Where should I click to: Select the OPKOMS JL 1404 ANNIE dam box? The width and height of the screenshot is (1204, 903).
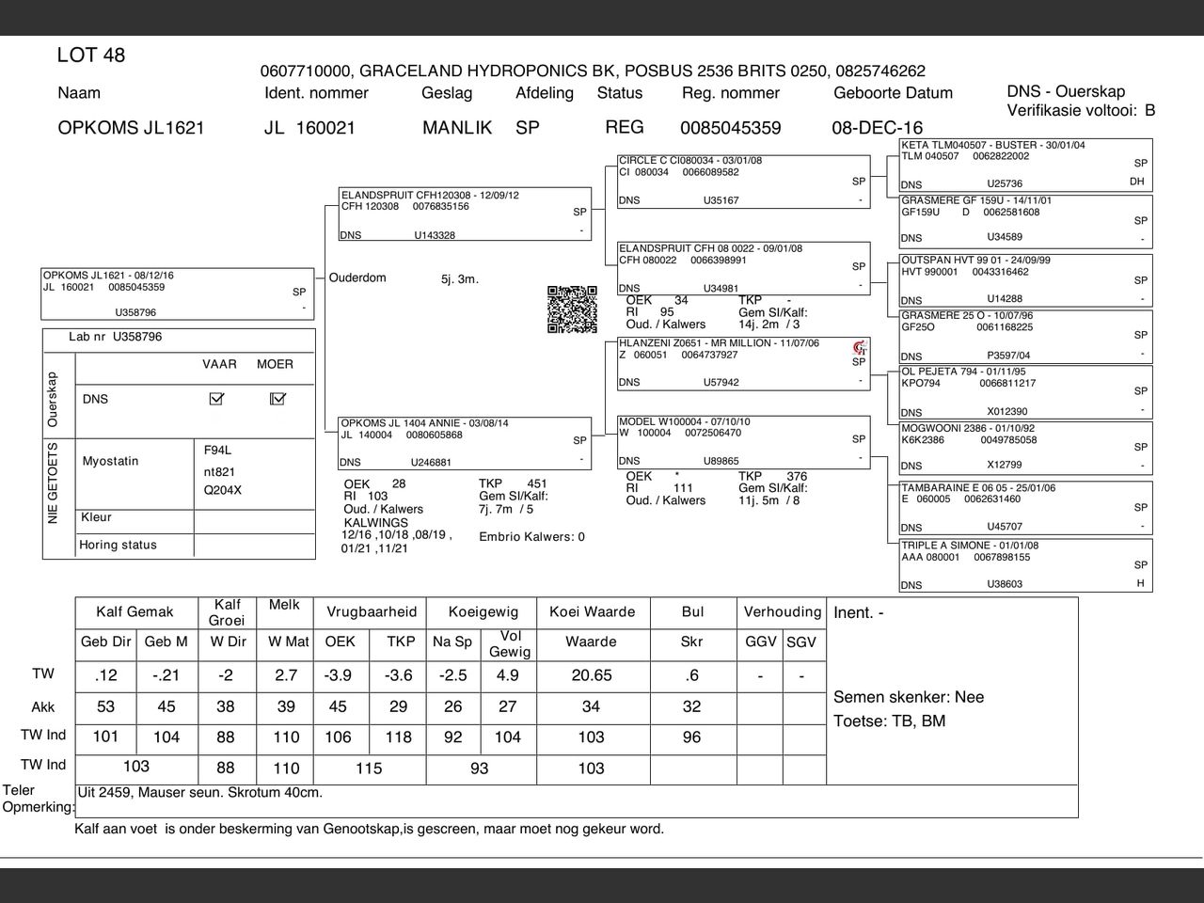465,443
